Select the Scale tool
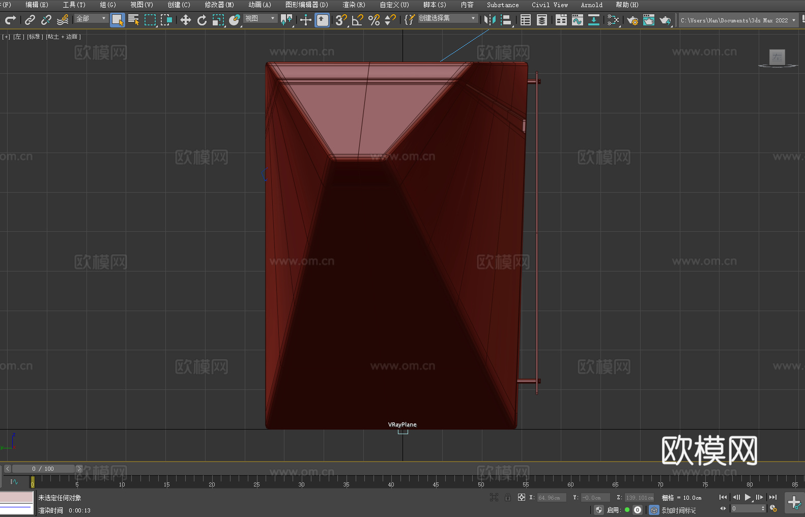This screenshot has height=517, width=805. pyautogui.click(x=218, y=20)
